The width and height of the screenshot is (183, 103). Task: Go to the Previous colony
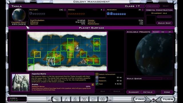coord(152,6)
